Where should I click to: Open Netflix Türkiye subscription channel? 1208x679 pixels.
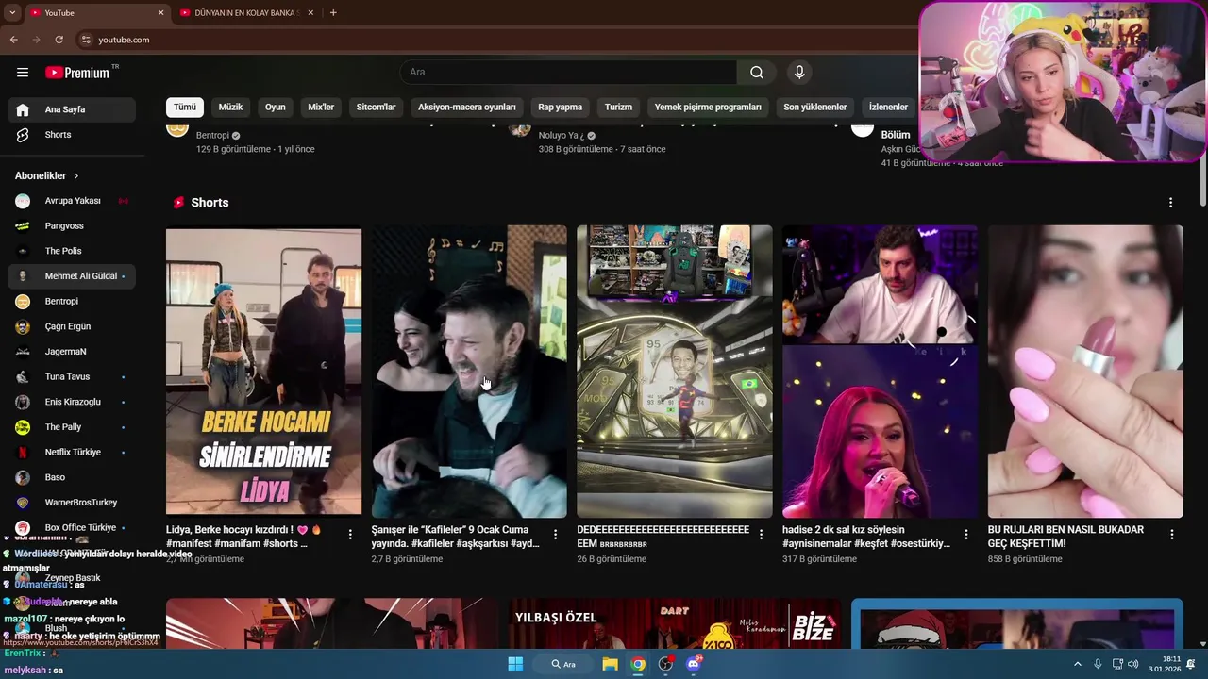pyautogui.click(x=72, y=453)
